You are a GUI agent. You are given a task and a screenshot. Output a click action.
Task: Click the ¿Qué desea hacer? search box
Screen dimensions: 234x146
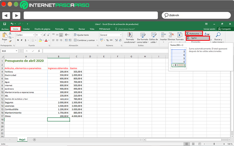125,29
